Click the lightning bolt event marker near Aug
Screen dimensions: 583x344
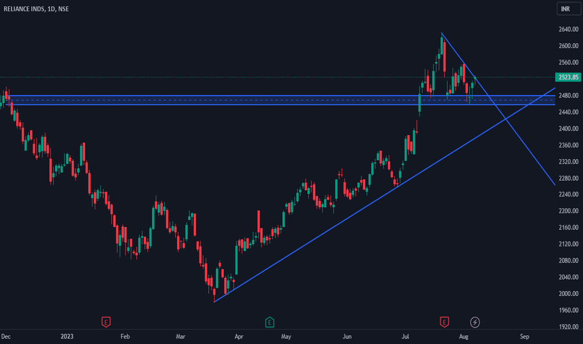[x=475, y=322]
